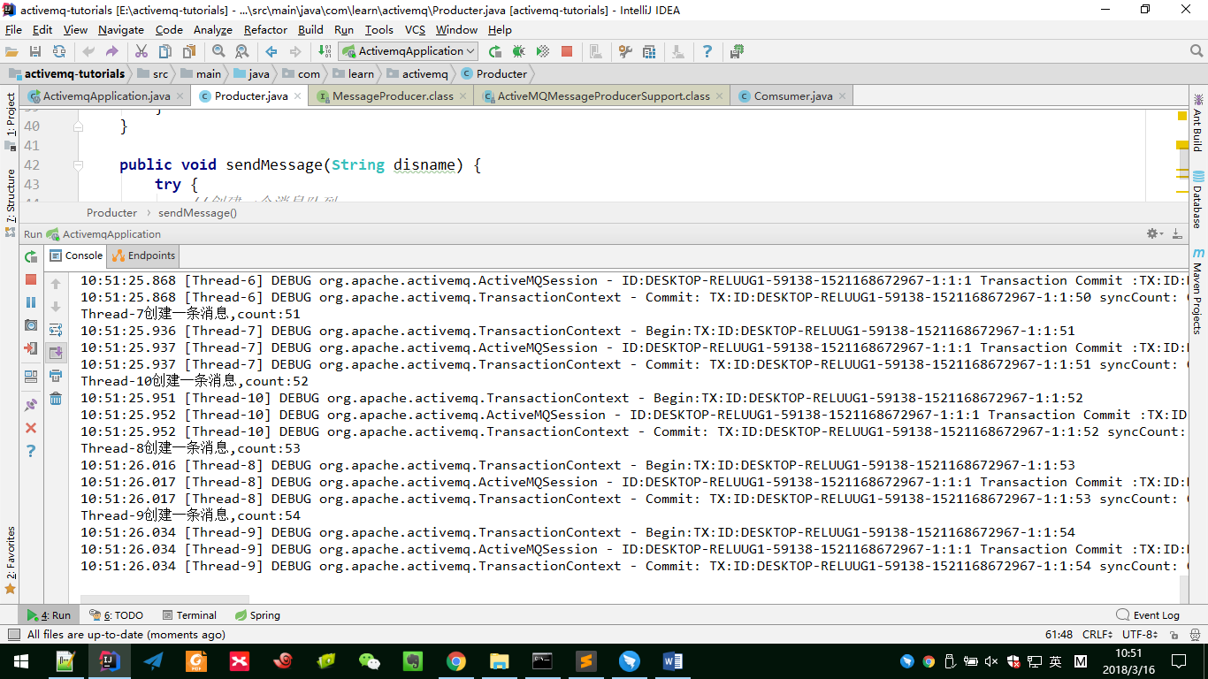1208x679 pixels.
Task: Toggle the Pin Tab icon in Run panel
Action: tap(31, 404)
